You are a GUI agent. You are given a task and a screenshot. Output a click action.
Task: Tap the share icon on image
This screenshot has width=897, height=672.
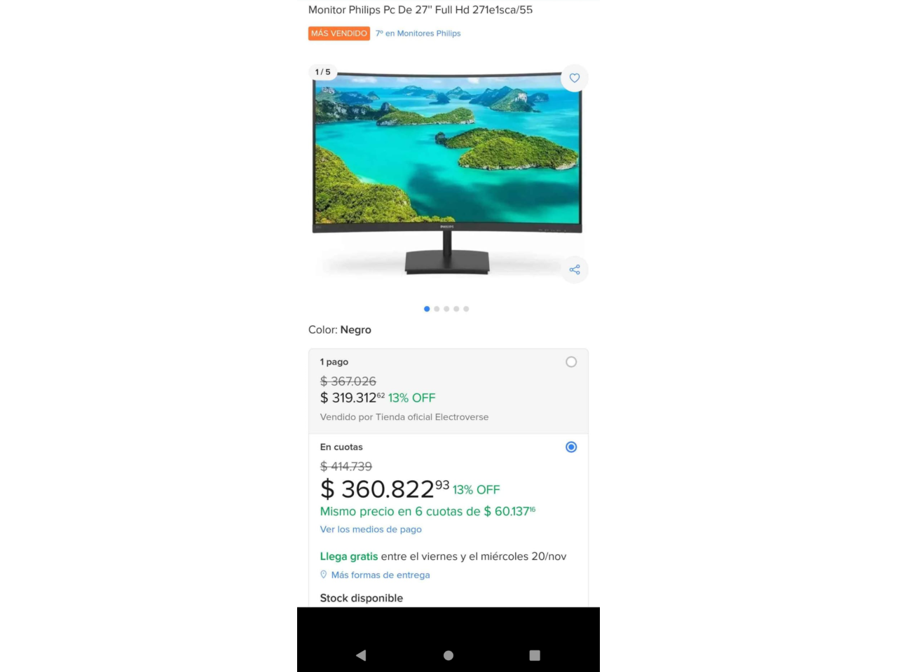(x=575, y=269)
